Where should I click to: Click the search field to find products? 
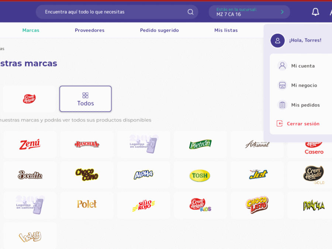point(111,12)
